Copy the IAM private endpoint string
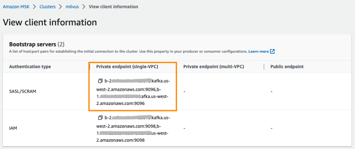The width and height of the screenshot is (355, 149). coord(100,118)
